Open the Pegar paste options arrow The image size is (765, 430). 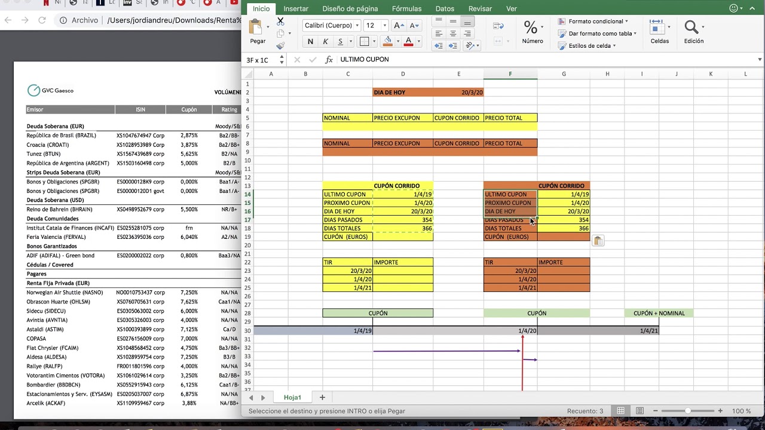[267, 27]
